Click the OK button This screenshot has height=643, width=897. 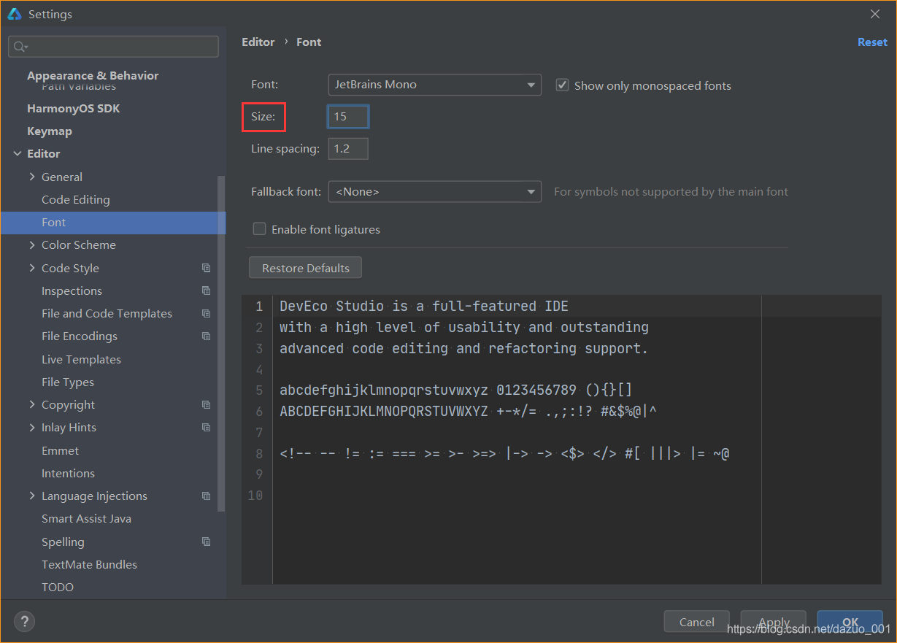850,622
